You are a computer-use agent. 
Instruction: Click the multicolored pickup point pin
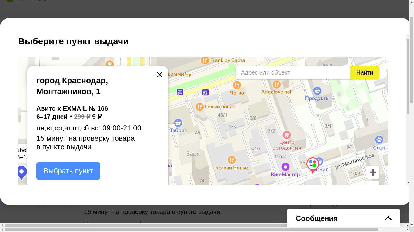tap(313, 165)
